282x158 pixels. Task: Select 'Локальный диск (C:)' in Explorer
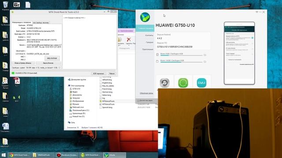pos(79,110)
